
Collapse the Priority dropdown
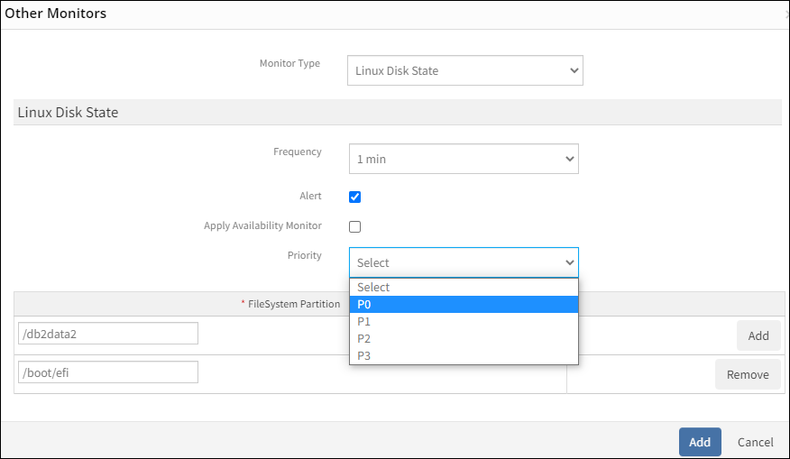pos(464,262)
